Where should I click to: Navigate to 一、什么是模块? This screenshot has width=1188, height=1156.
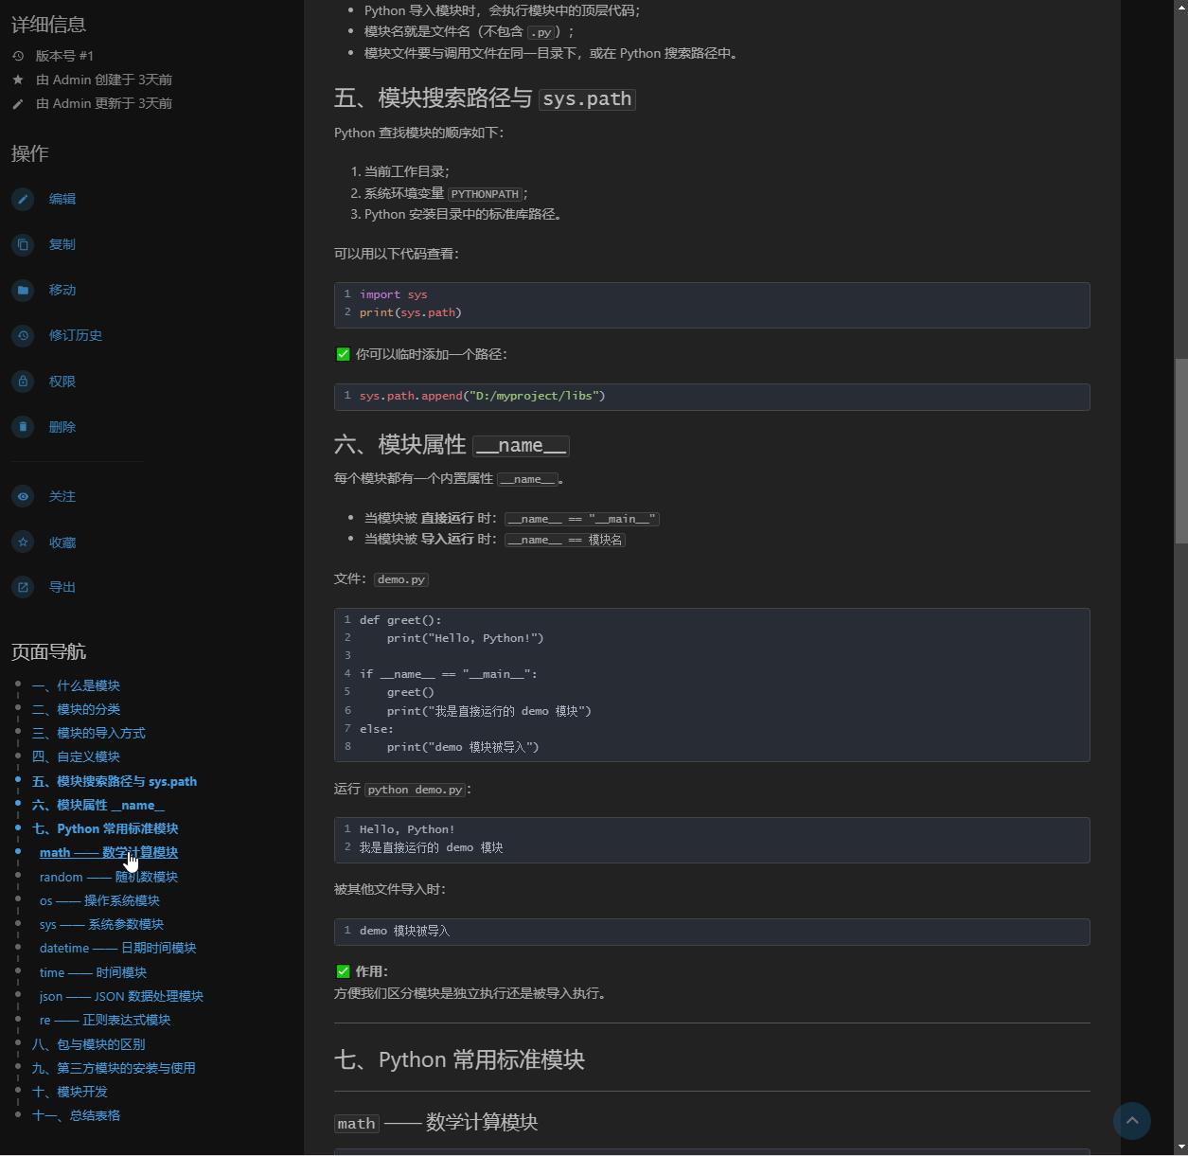pos(76,685)
